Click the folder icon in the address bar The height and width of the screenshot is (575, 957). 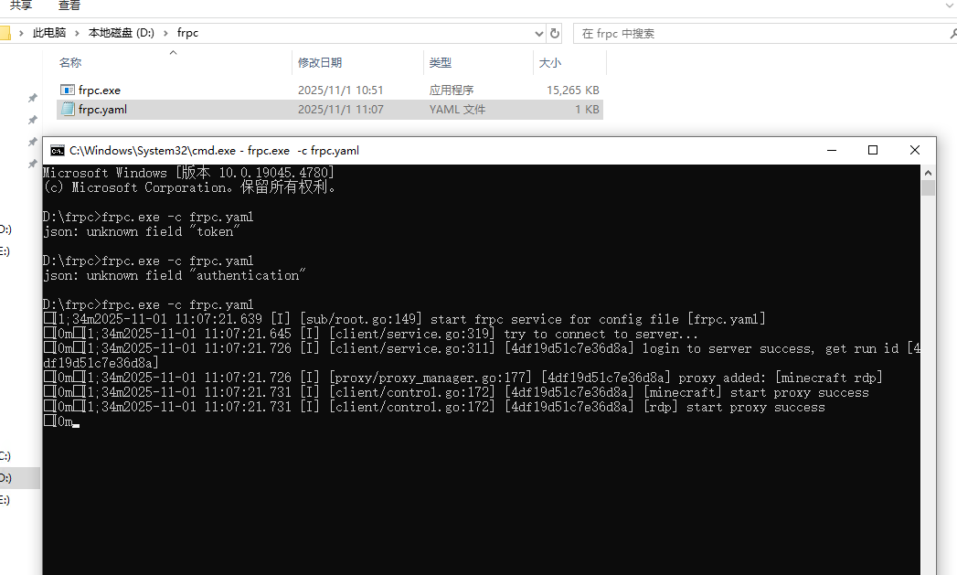(x=5, y=33)
